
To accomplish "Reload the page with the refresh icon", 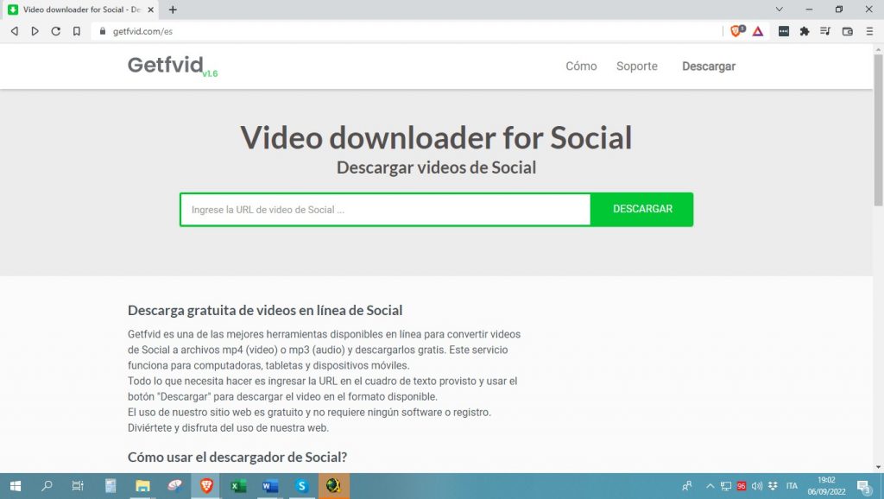I will 56,31.
